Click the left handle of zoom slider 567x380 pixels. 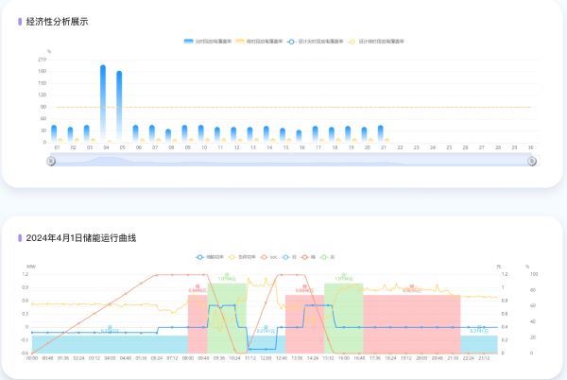(52, 161)
